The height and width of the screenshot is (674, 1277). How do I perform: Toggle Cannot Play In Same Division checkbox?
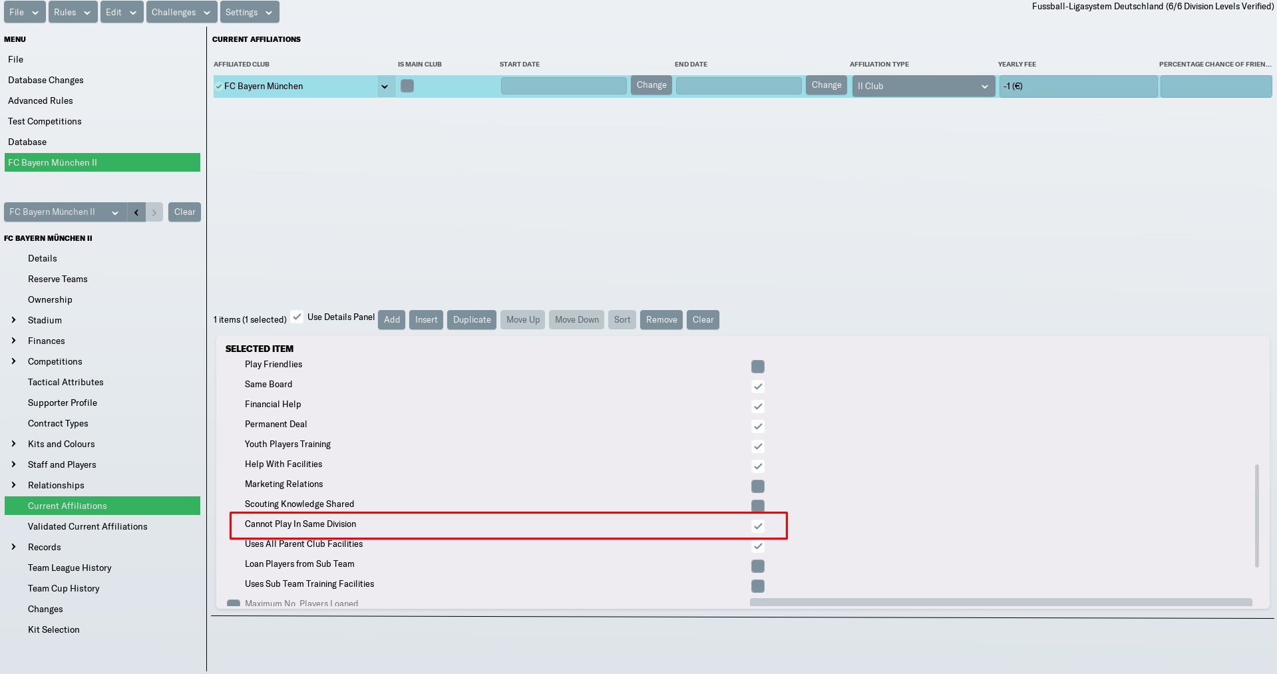click(758, 526)
